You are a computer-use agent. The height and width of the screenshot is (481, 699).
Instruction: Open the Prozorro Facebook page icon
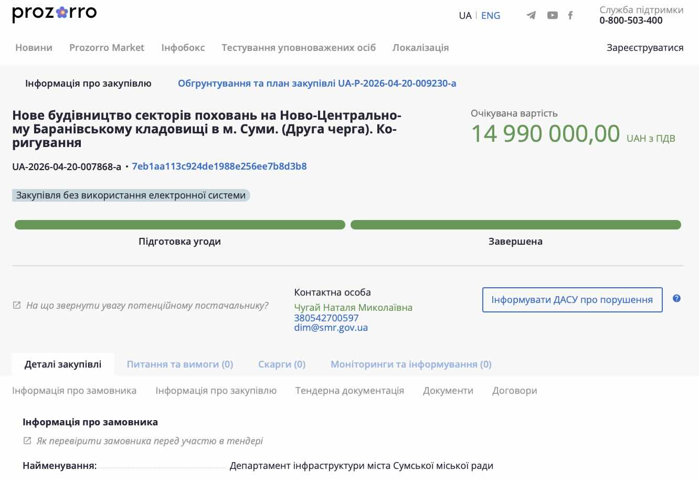click(x=570, y=15)
